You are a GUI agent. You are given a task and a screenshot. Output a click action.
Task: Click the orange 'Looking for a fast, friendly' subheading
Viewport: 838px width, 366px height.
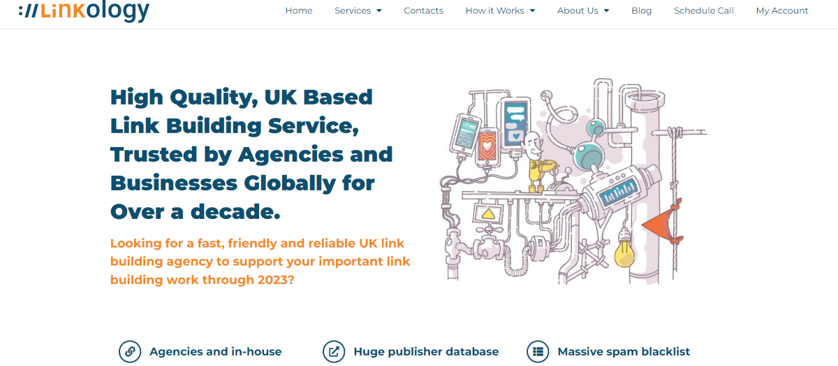coord(260,261)
